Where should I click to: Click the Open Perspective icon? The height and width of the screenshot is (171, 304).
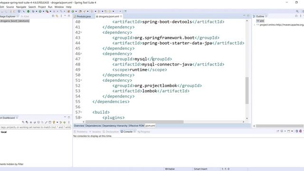(303, 11)
